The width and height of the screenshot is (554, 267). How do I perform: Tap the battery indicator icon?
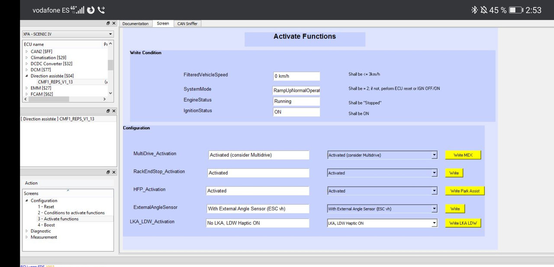point(515,10)
